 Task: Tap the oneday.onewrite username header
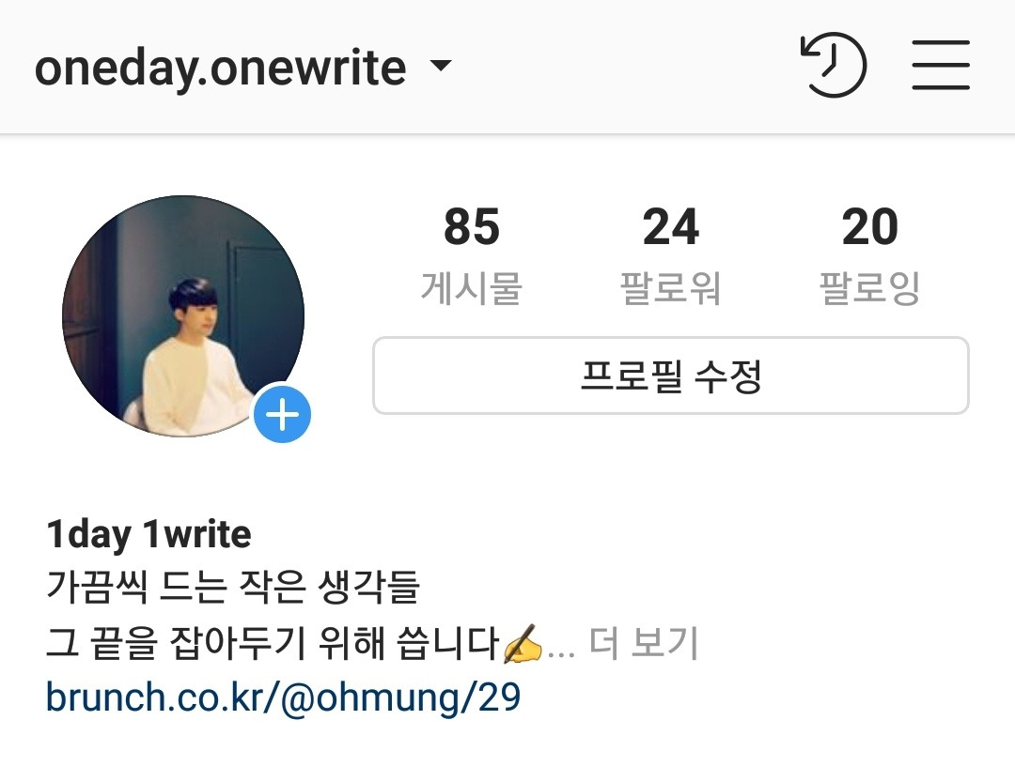coord(220,68)
